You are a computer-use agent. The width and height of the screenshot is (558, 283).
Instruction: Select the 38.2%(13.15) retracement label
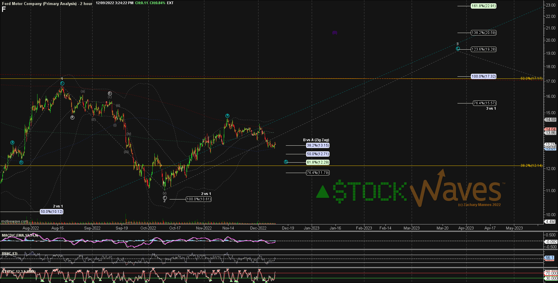click(x=318, y=145)
